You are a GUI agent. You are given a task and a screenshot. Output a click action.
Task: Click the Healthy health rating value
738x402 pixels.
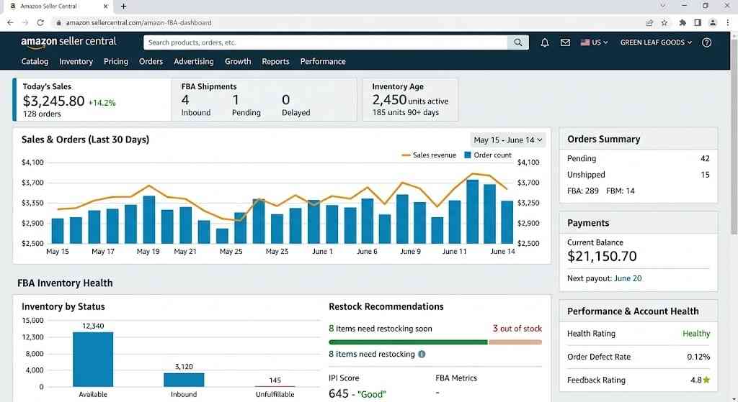tap(696, 334)
